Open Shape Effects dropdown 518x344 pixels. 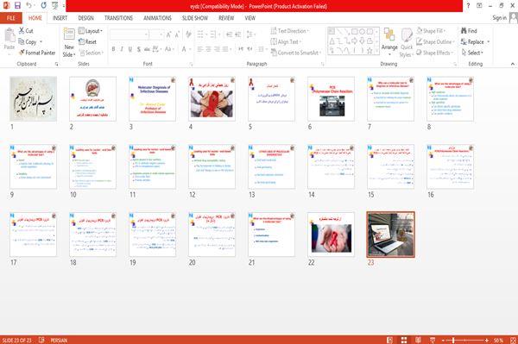click(x=435, y=53)
